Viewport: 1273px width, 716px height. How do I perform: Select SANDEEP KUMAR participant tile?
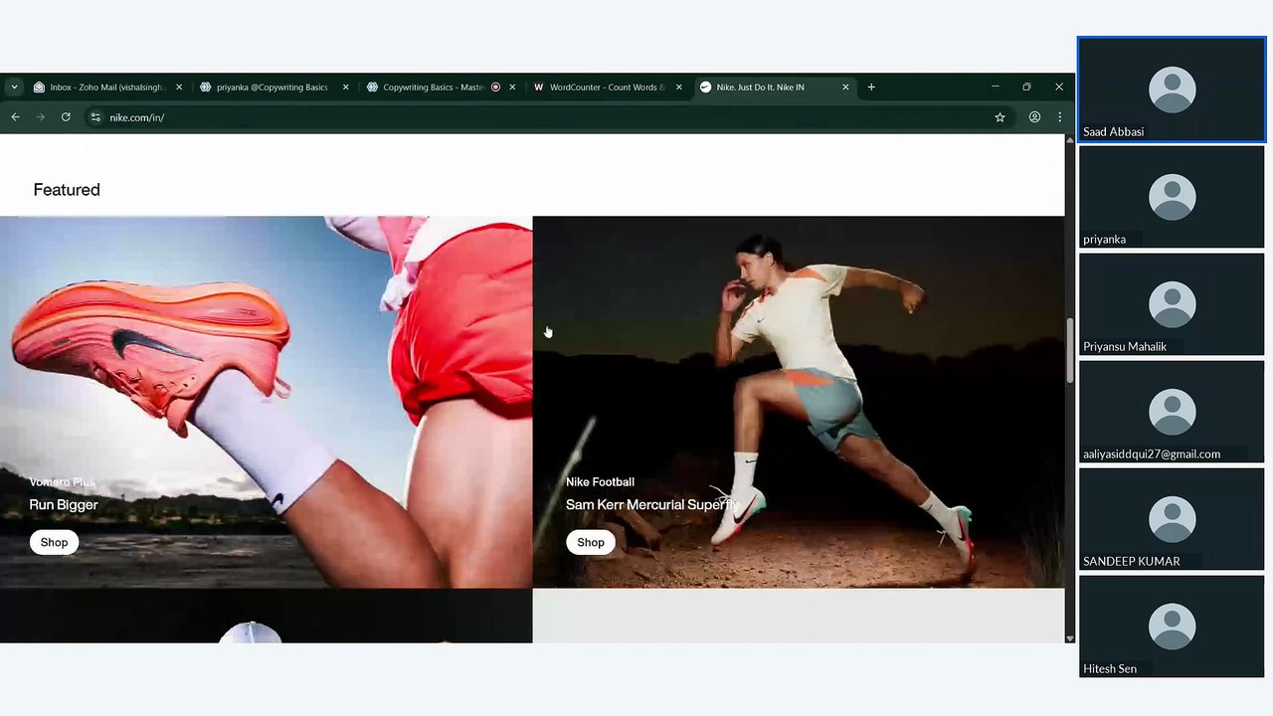[x=1172, y=519]
